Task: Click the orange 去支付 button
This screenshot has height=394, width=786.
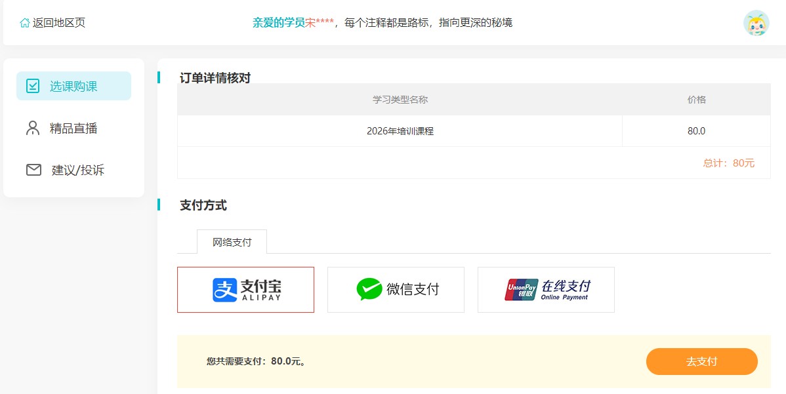Action: [x=702, y=361]
